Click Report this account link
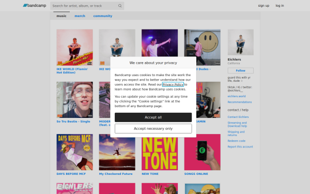 click(240, 147)
